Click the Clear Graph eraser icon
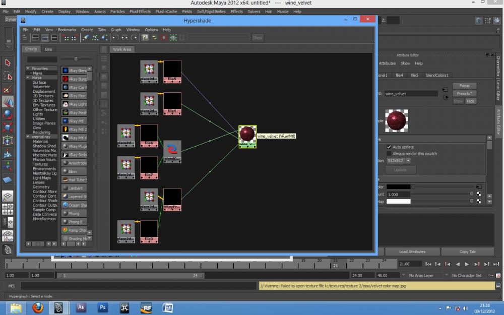This screenshot has height=315, width=504. (85, 37)
